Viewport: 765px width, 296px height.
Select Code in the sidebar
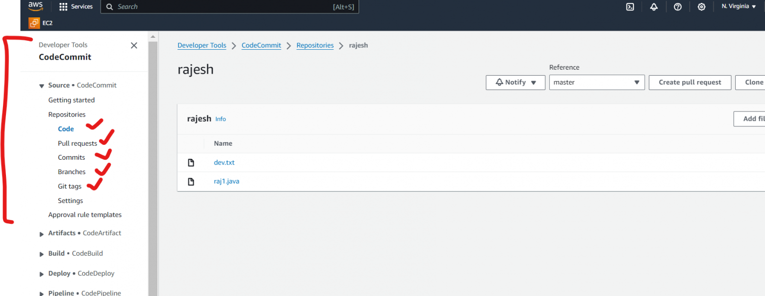[x=66, y=129]
